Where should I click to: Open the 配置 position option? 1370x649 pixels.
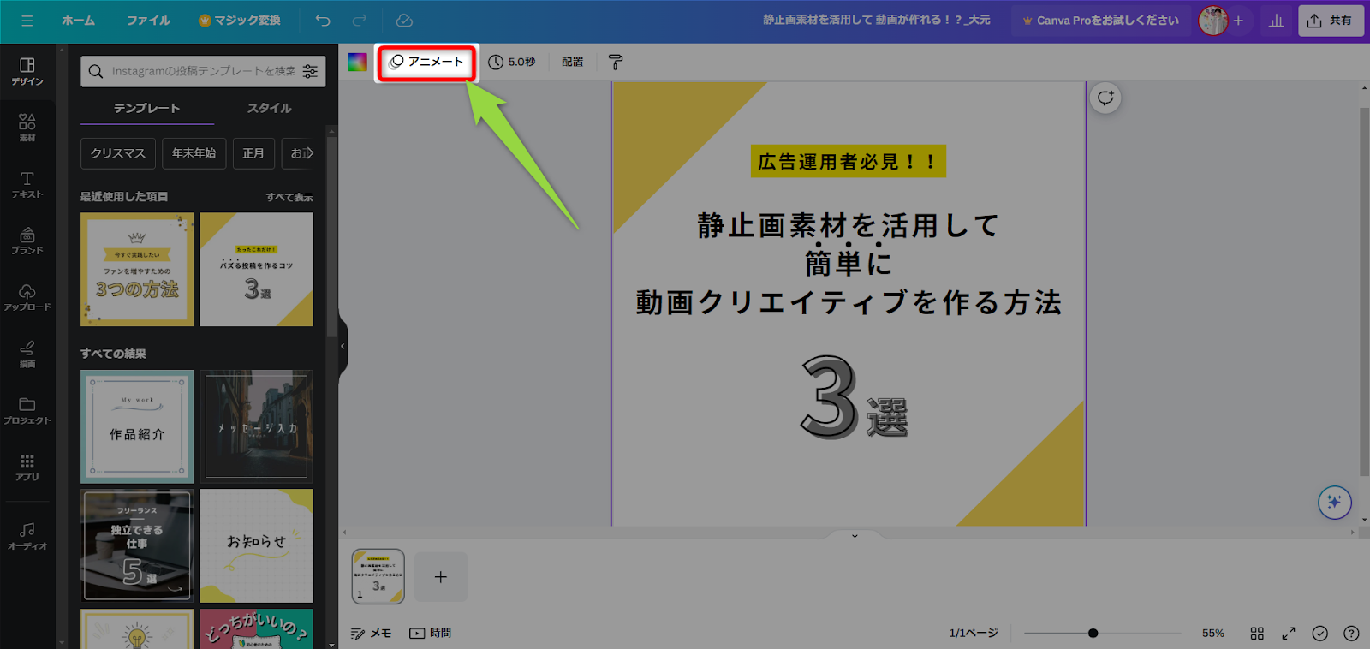[x=573, y=62]
